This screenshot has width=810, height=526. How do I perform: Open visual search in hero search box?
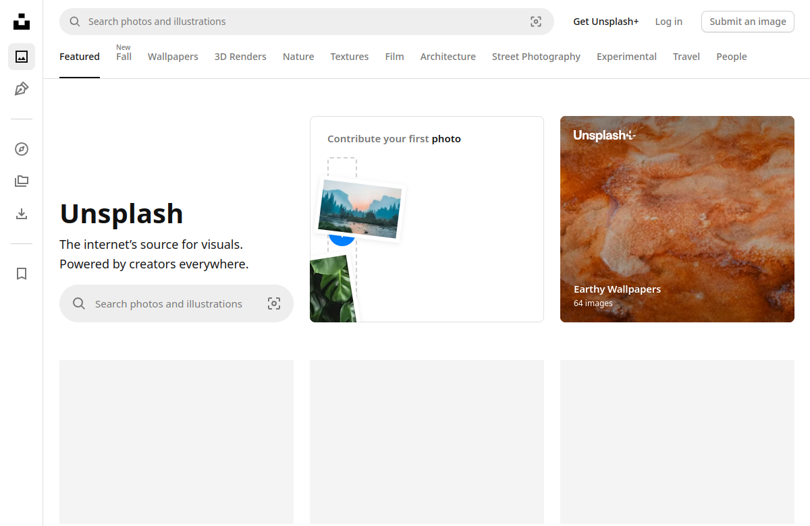(x=274, y=303)
